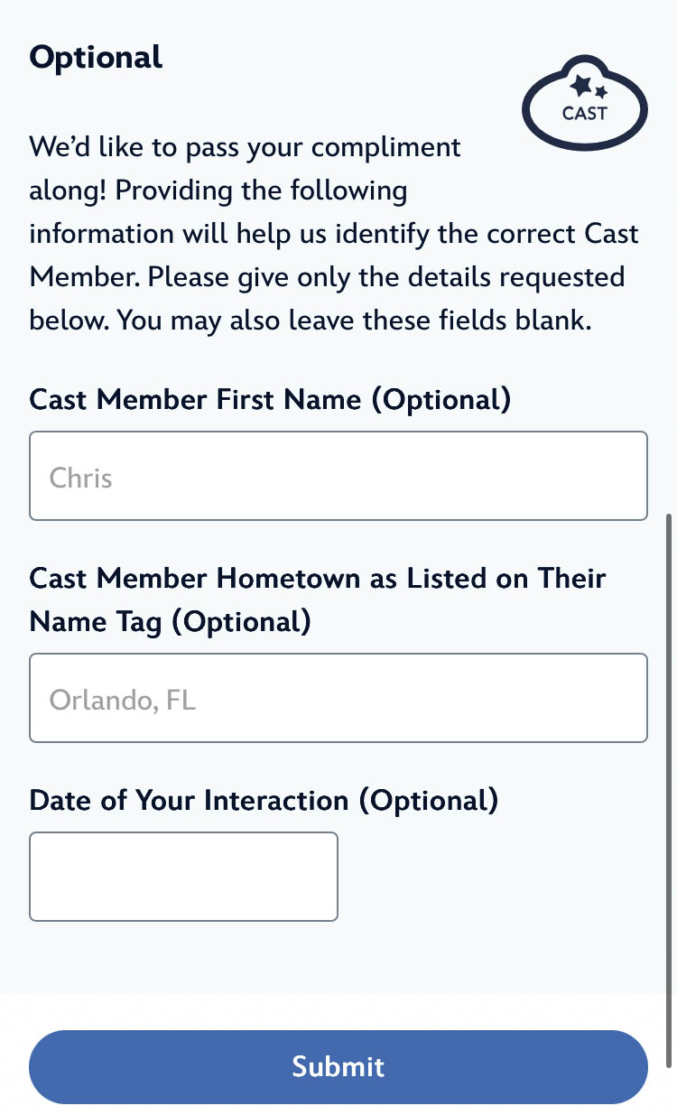This screenshot has height=1115, width=677.
Task: Focus the Cast Member First Name field
Action: pos(338,476)
